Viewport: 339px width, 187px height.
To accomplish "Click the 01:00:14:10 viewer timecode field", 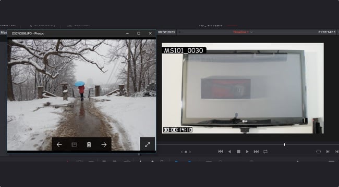I will [326, 32].
